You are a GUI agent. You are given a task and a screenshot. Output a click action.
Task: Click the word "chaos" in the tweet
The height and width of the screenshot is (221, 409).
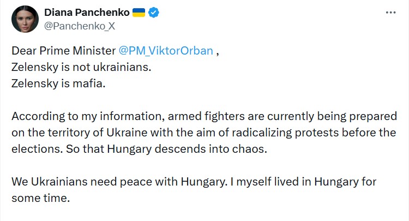252,148
